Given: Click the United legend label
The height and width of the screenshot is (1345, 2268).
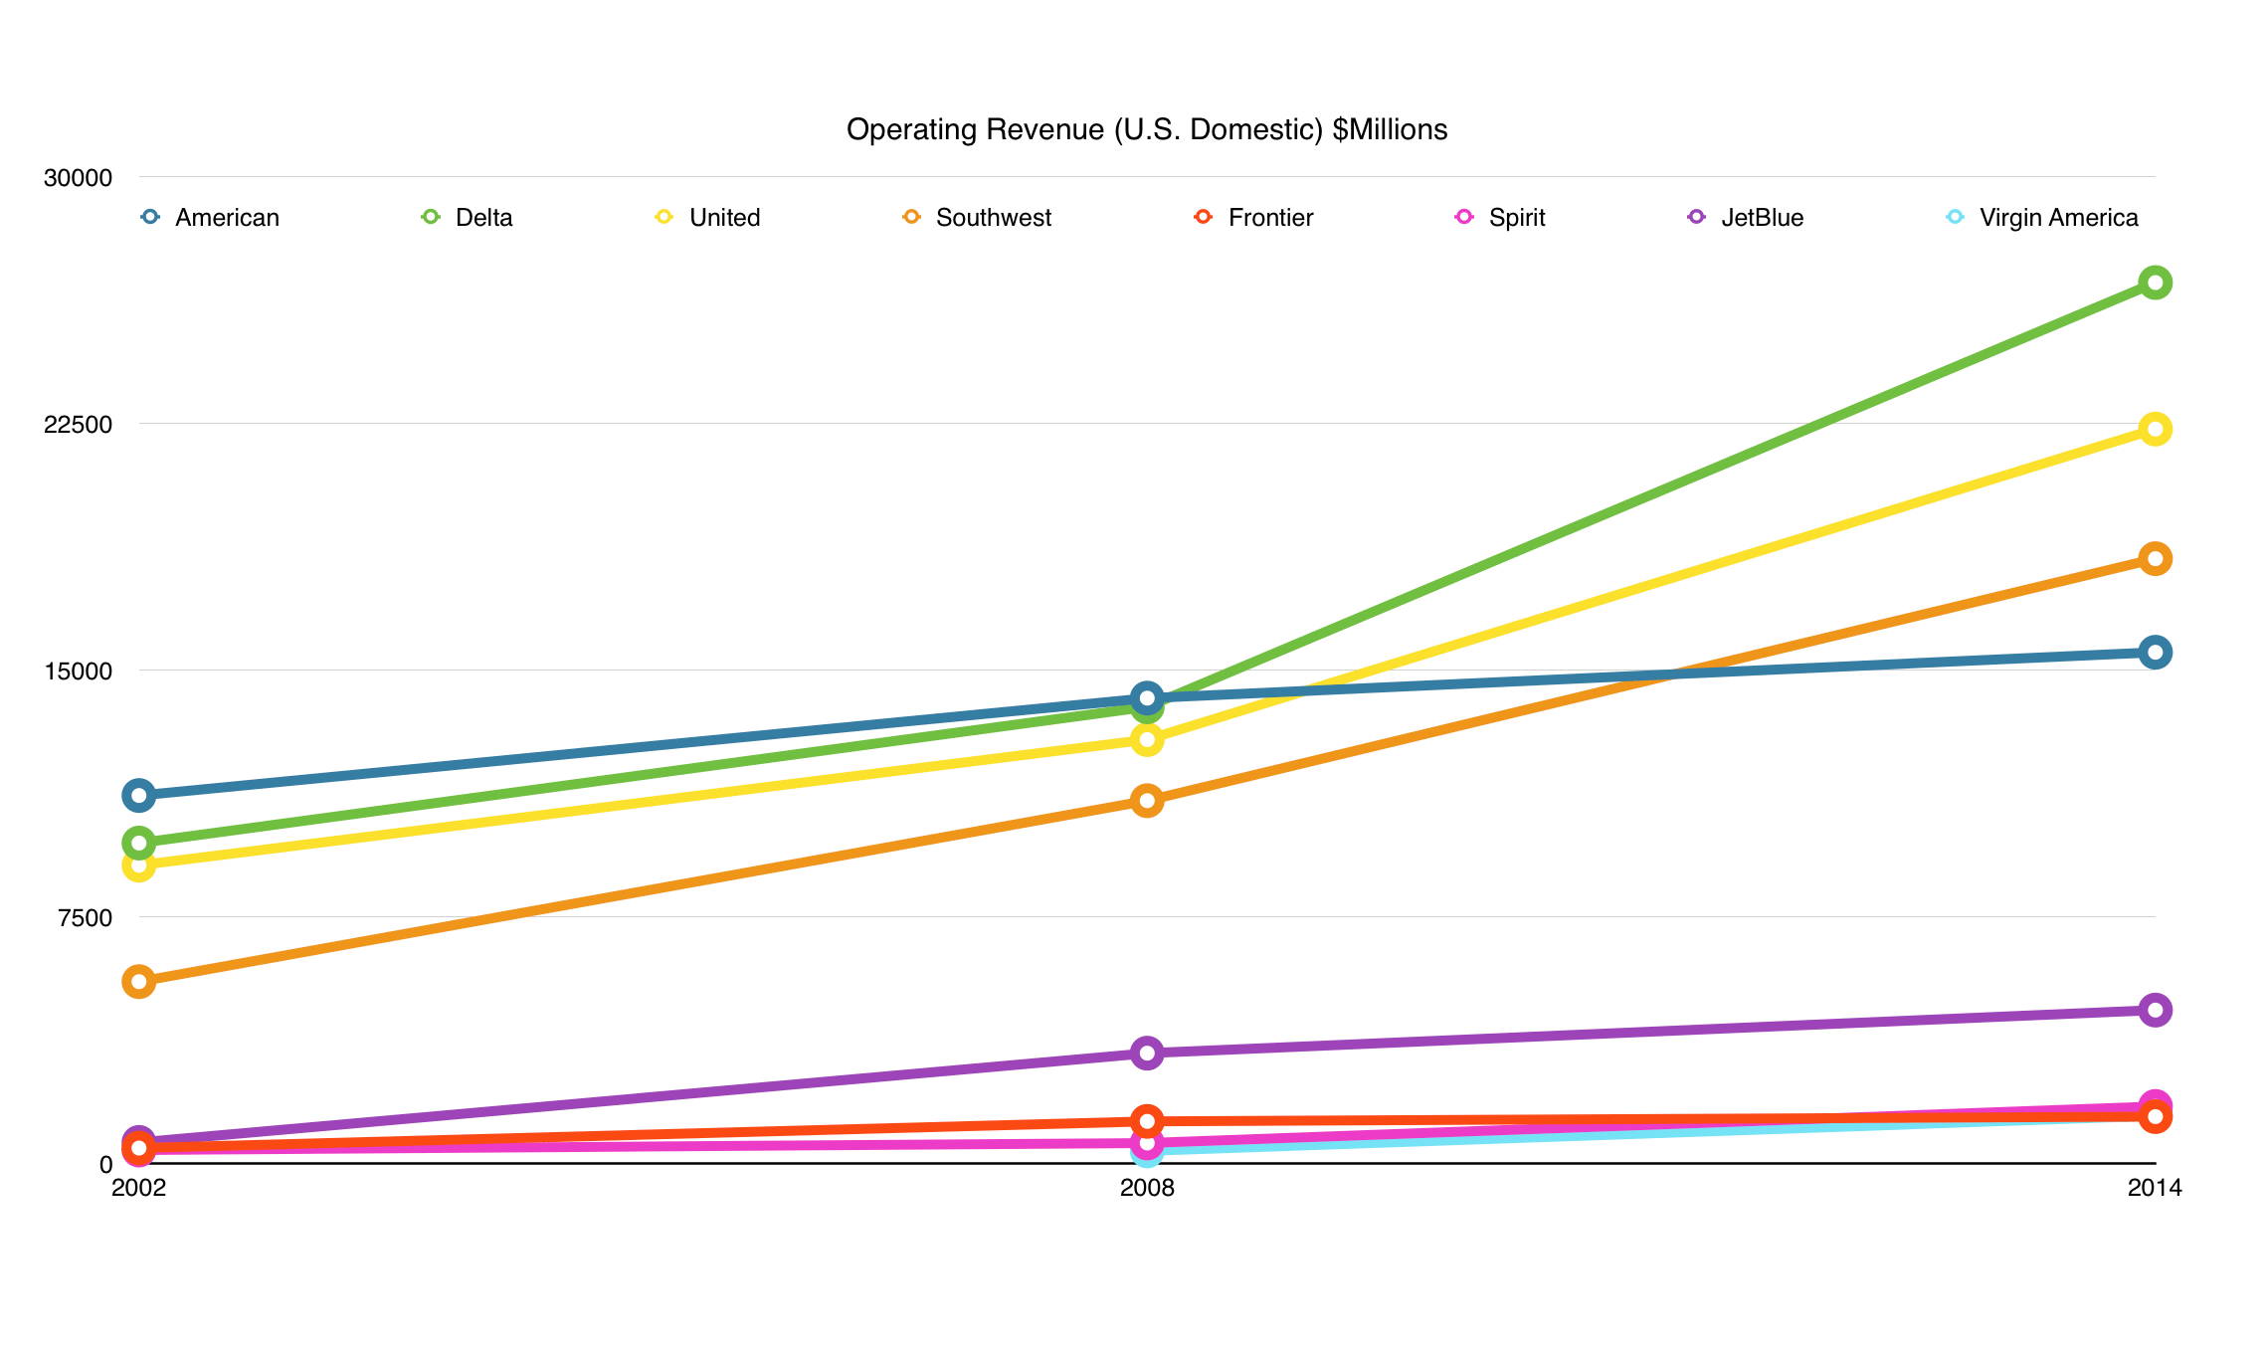Looking at the screenshot, I should tap(724, 218).
